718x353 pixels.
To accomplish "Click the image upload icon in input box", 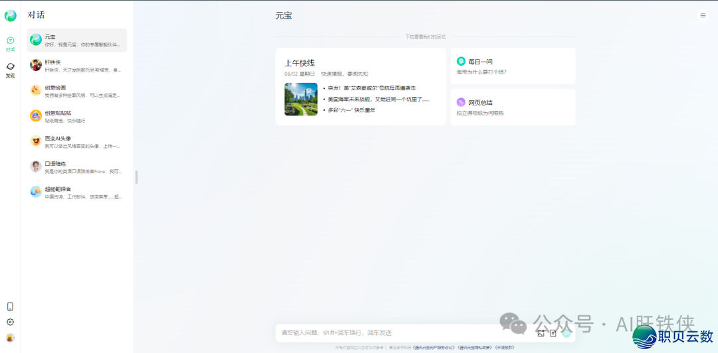I will (540, 333).
